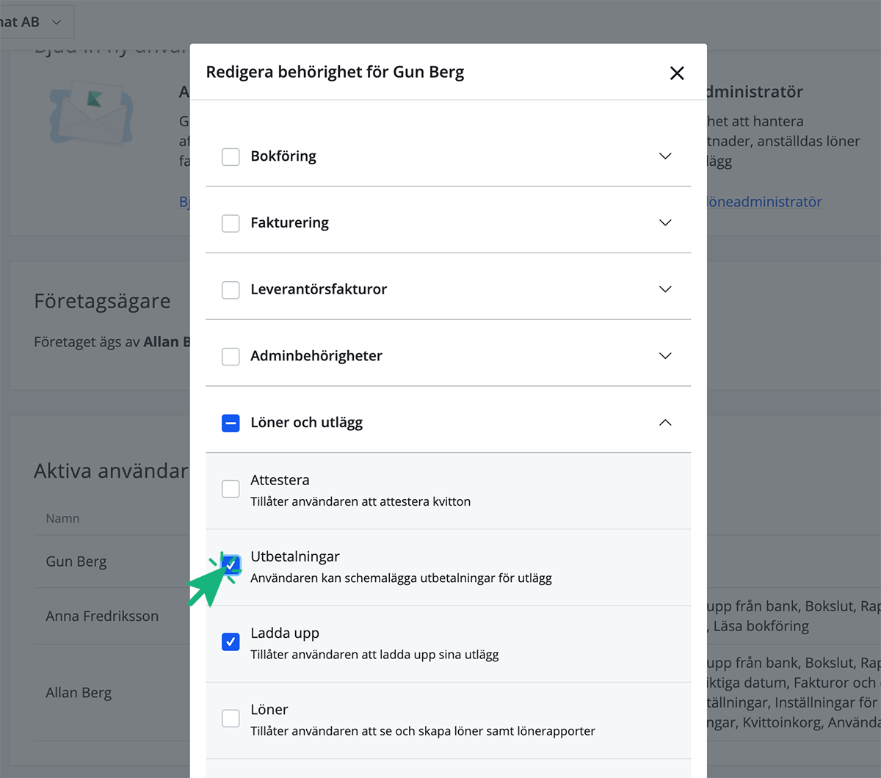Screen dimensions: 881x778
Task: Select Allan Berg in active users
Action: [x=79, y=693]
